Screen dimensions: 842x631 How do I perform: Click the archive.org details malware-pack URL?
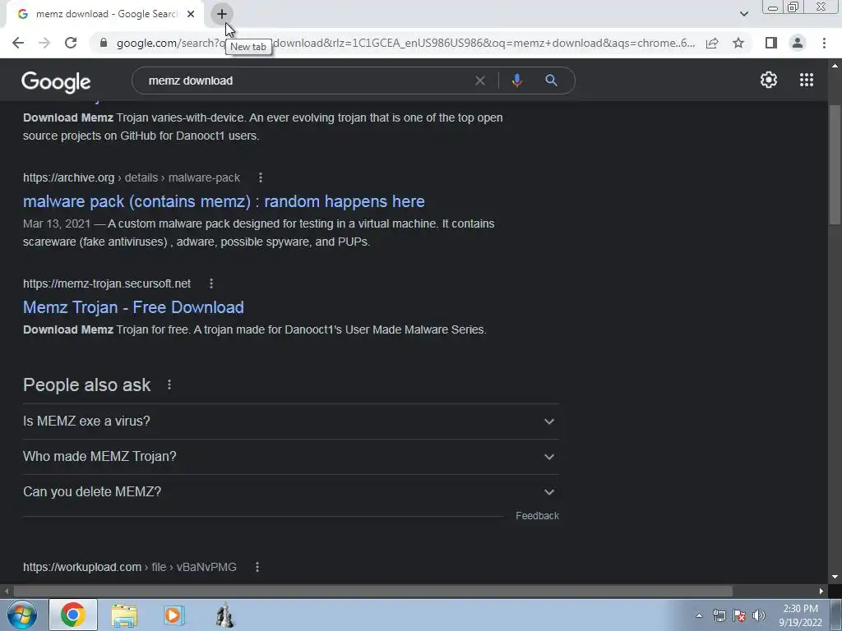(132, 177)
